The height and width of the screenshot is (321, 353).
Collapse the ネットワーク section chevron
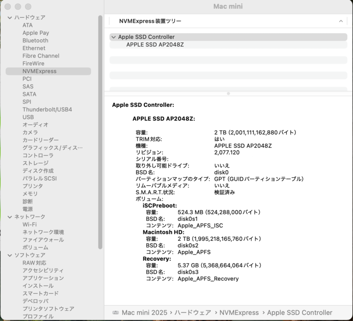pyautogui.click(x=10, y=217)
